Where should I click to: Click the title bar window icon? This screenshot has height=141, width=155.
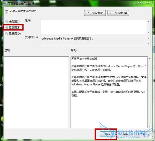(x=5, y=4)
